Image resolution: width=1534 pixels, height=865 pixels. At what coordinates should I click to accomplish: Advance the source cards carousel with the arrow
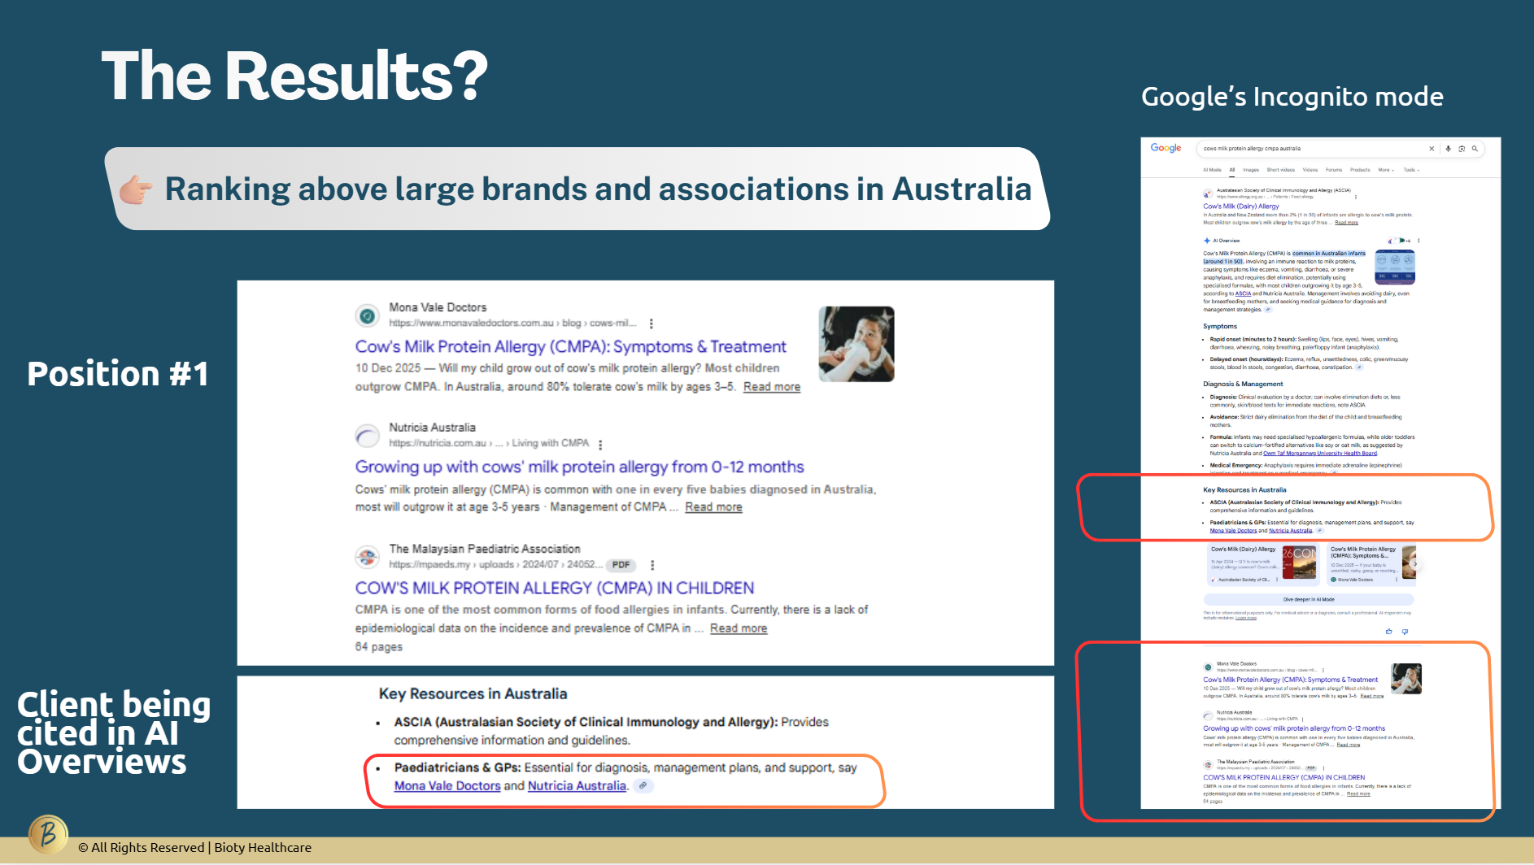(1415, 564)
